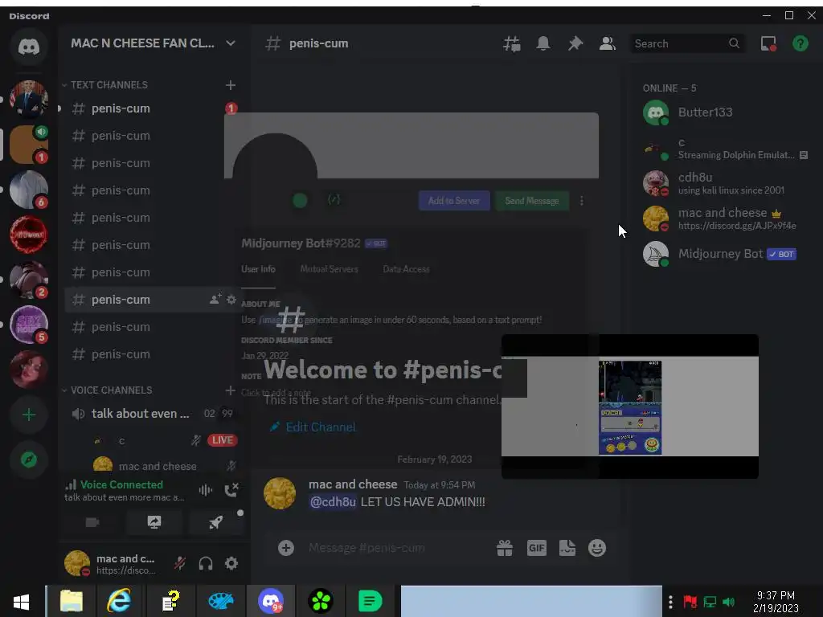Focus the Search field
The width and height of the screenshot is (823, 617).
pos(688,43)
